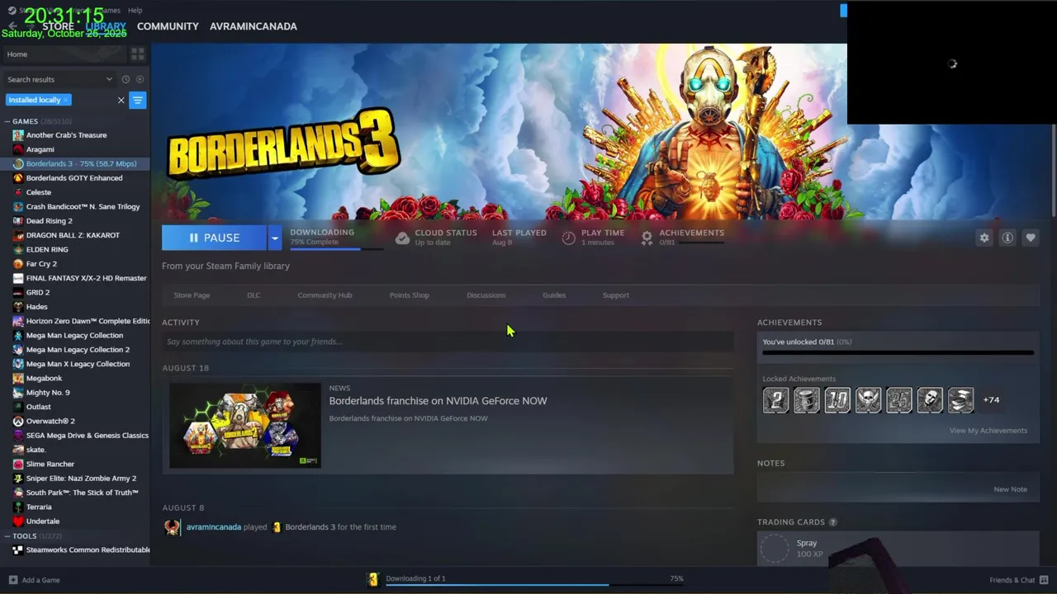This screenshot has width=1057, height=594.
Task: Click the Slime Rancher game icon
Action: pyautogui.click(x=18, y=464)
